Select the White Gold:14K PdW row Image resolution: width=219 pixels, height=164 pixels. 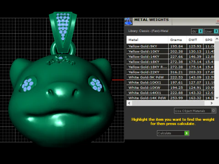pos(170,98)
